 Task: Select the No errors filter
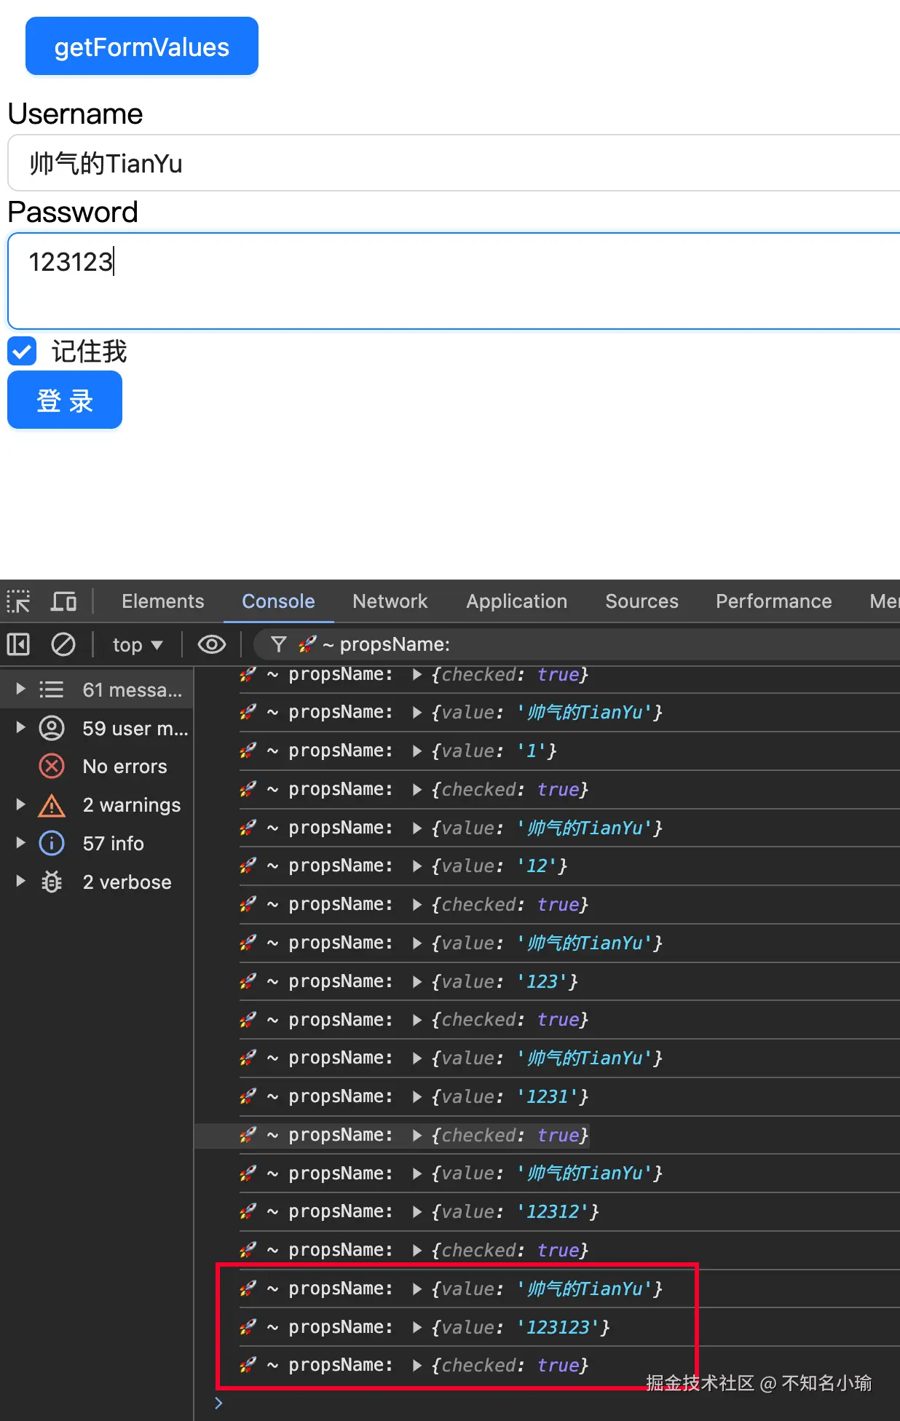pos(97,767)
